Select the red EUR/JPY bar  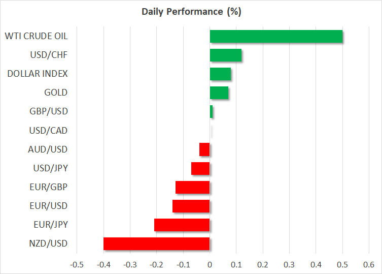(x=182, y=225)
